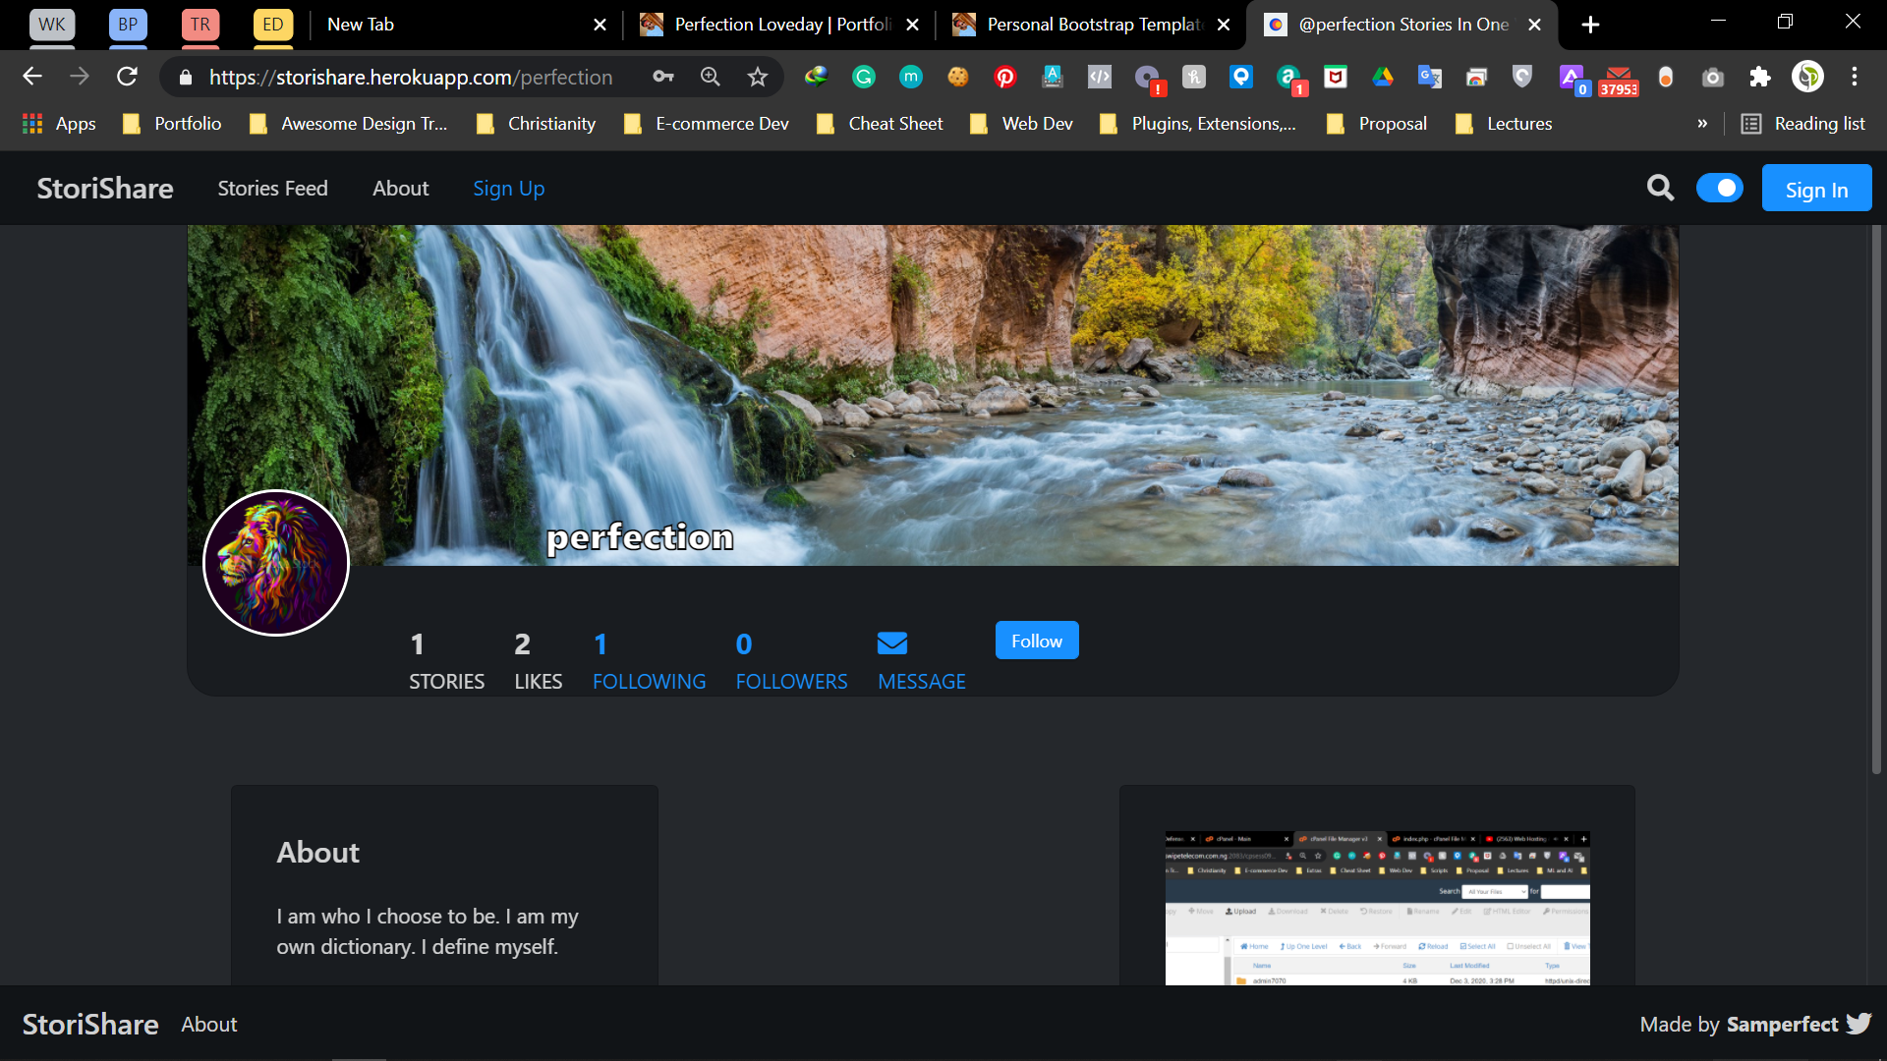Click the zoom magnifier icon in address bar
1887x1061 pixels.
click(x=711, y=77)
